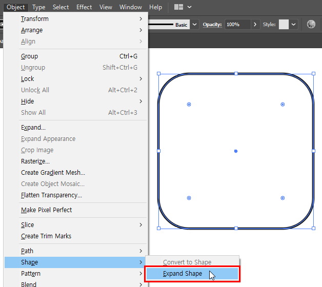Click the bottom-right bounding box handle
This screenshot has width=322, height=287.
tap(313, 228)
